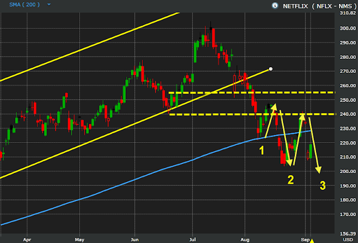Click the 260.00 price axis label
The height and width of the screenshot is (243, 358).
tap(348, 86)
